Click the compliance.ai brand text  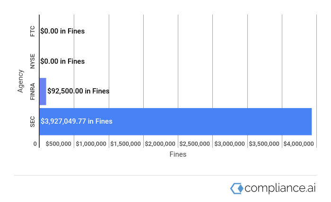[280, 188]
